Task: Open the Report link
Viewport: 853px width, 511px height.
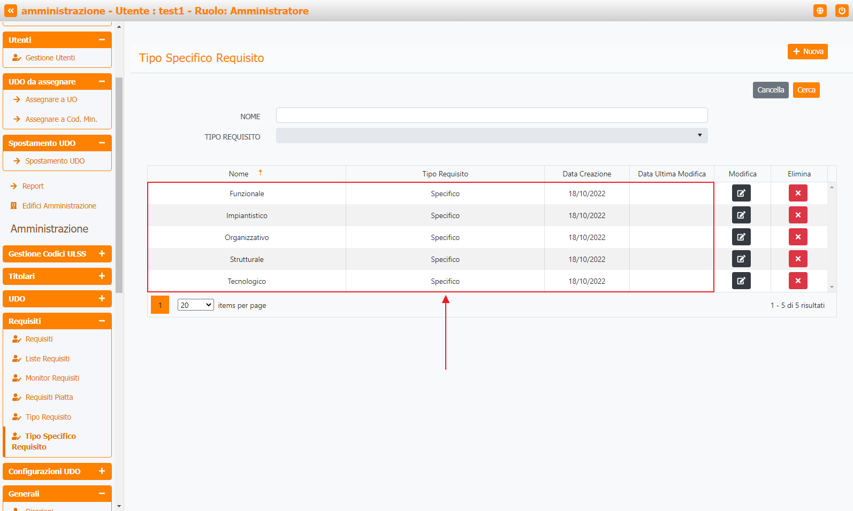Action: tap(33, 186)
